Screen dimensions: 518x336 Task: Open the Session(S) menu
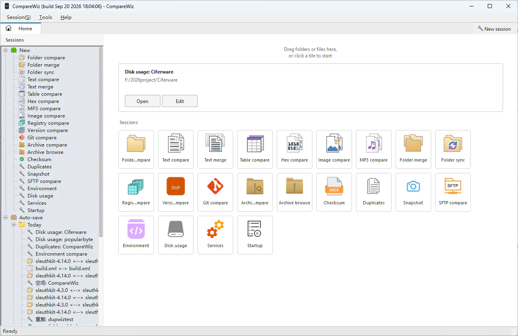(x=19, y=17)
